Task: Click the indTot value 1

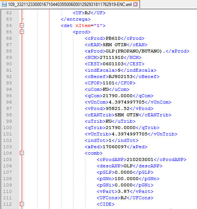Action: [110, 140]
